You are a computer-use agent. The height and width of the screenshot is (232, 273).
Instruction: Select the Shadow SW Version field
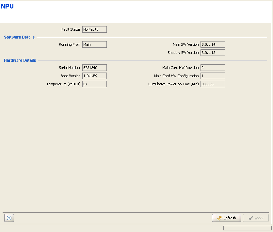(x=213, y=53)
